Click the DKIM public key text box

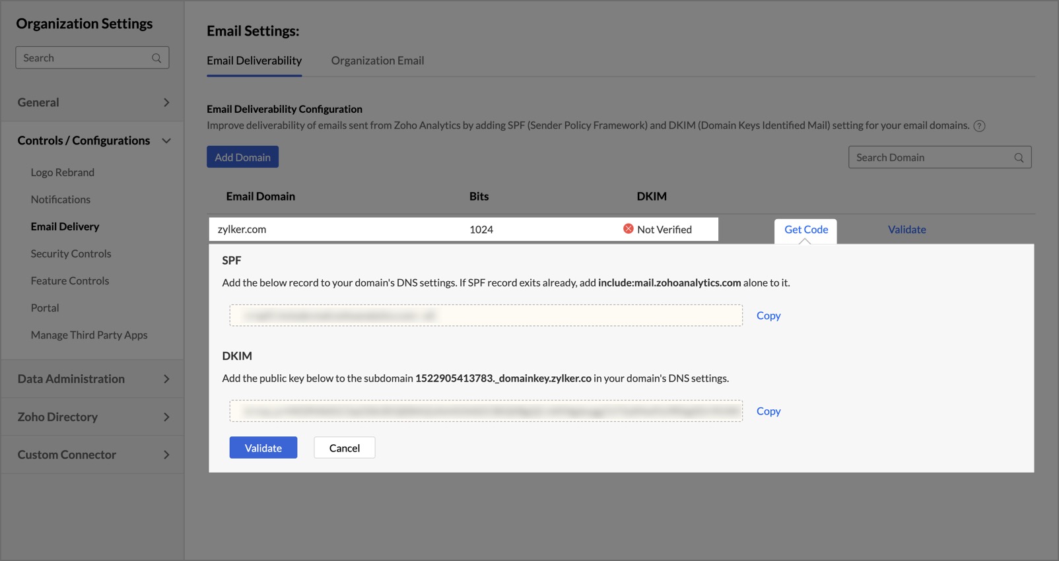pos(486,411)
